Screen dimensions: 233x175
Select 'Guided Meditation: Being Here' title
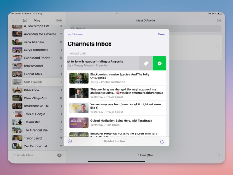[121, 121]
